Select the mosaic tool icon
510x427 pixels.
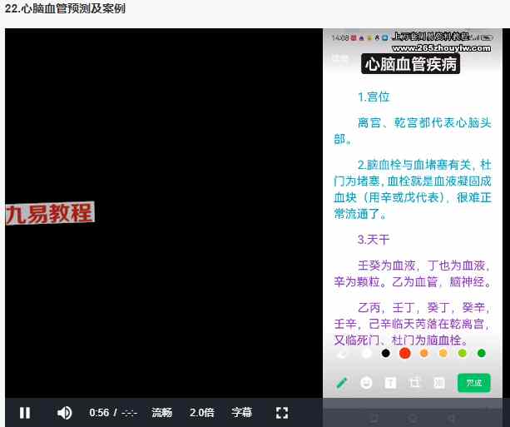pos(439,383)
